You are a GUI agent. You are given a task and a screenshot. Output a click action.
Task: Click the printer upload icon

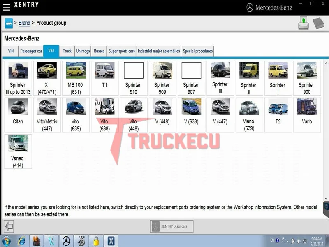click(304, 23)
